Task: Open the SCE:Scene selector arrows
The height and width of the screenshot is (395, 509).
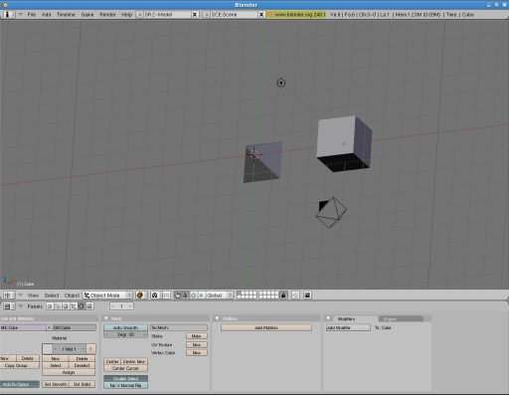Action: click(207, 15)
